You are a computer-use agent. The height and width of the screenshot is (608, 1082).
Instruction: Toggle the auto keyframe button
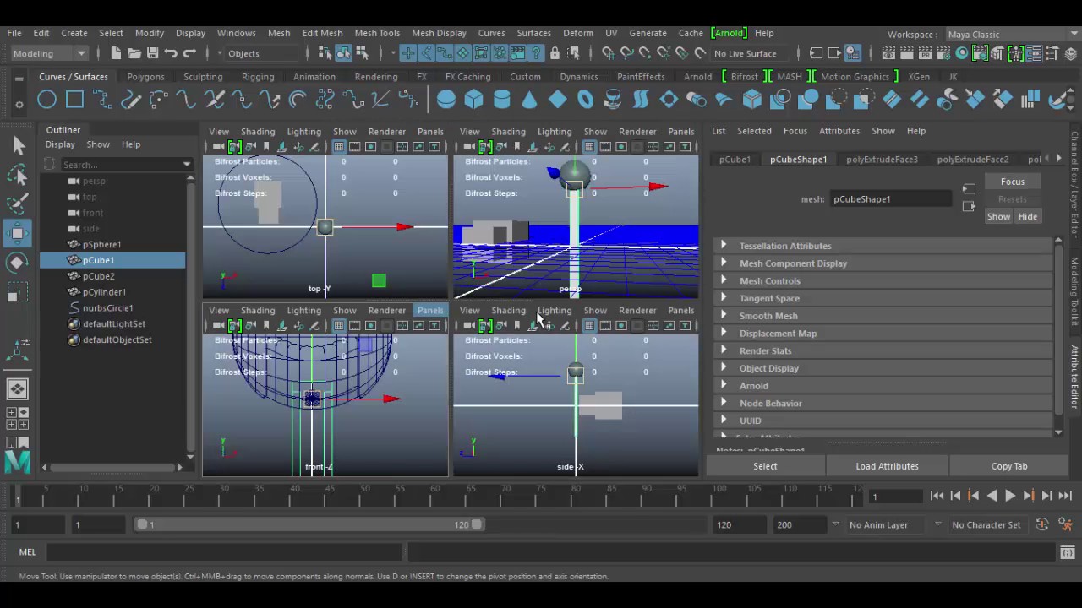1041,524
